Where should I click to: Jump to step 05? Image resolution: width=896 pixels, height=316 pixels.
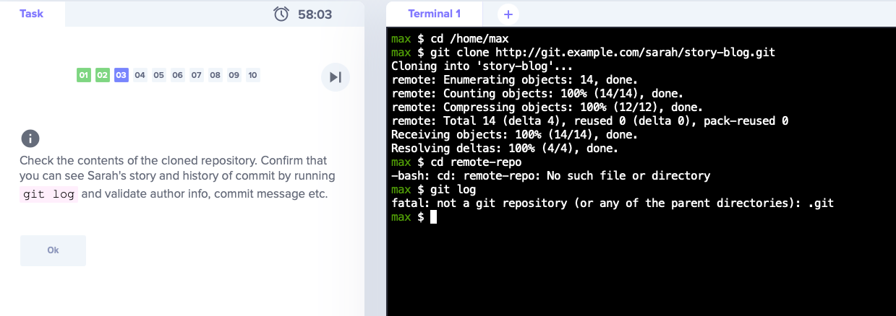[159, 75]
